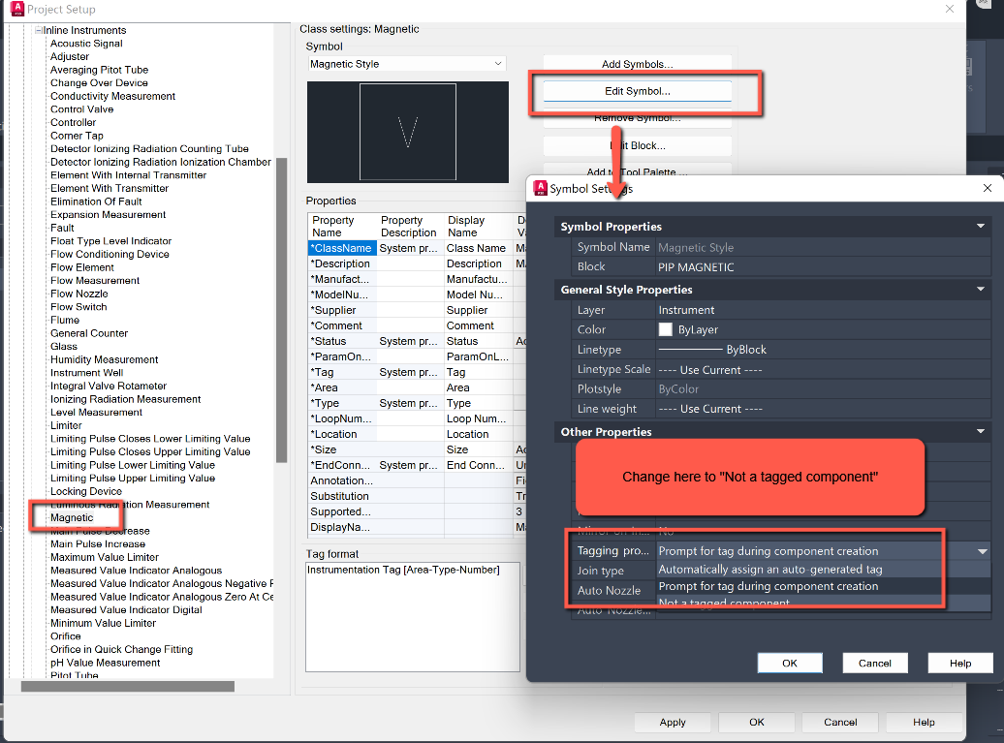1004x743 pixels.
Task: Select the *ClassName property row
Action: coord(339,247)
